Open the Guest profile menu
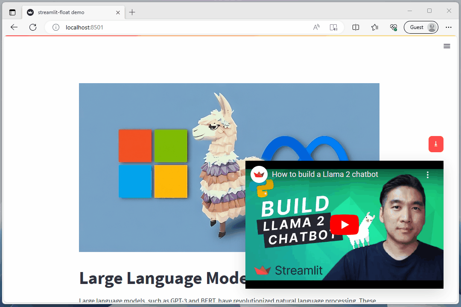 click(x=421, y=27)
